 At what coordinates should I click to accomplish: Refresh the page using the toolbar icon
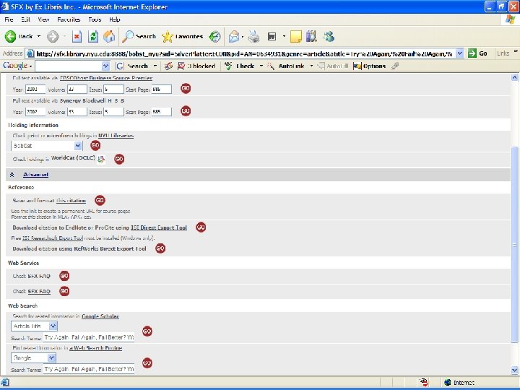pos(93,37)
